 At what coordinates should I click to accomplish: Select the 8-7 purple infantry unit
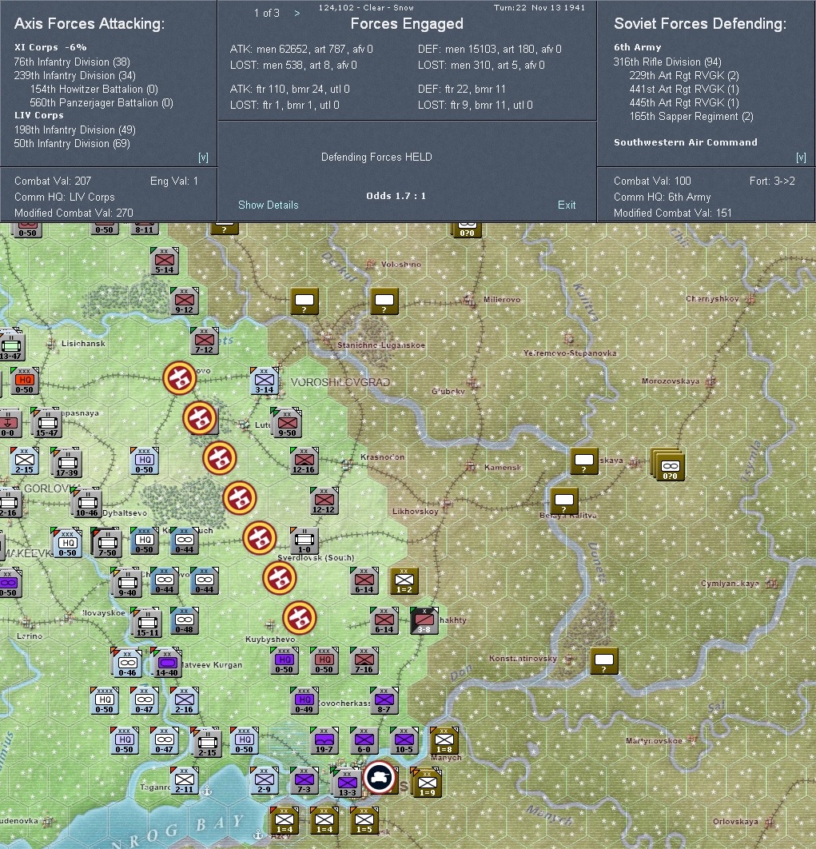tap(384, 700)
